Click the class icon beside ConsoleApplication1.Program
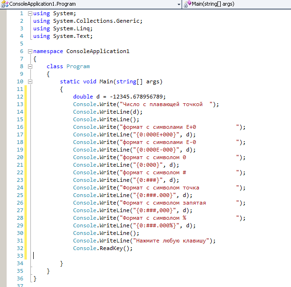This screenshot has height=287, width=291. tap(5, 4)
